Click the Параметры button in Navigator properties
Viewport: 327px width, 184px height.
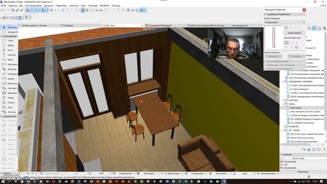point(302,172)
